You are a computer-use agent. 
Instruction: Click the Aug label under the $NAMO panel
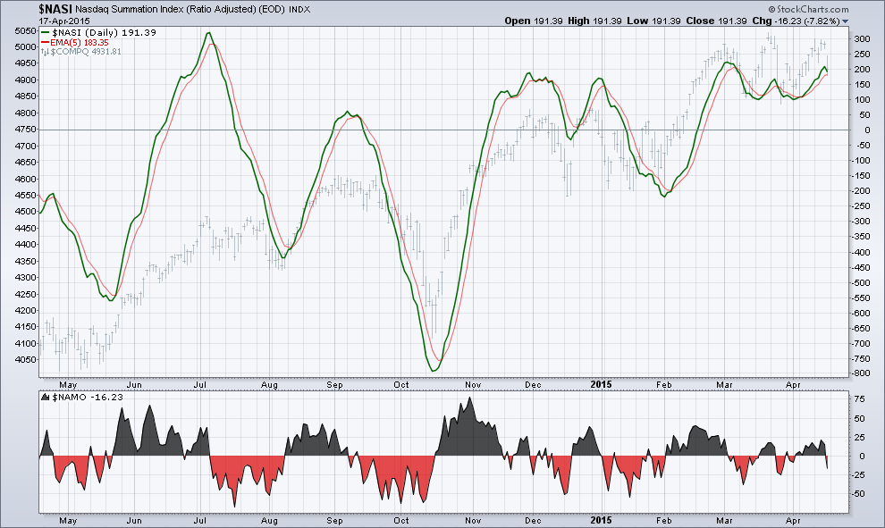click(x=269, y=520)
